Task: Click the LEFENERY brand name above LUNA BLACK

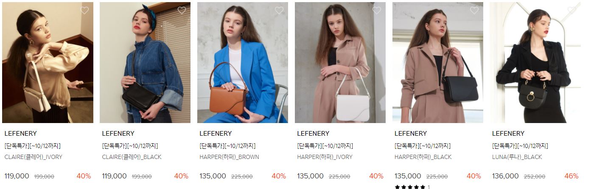Action: tap(508, 134)
